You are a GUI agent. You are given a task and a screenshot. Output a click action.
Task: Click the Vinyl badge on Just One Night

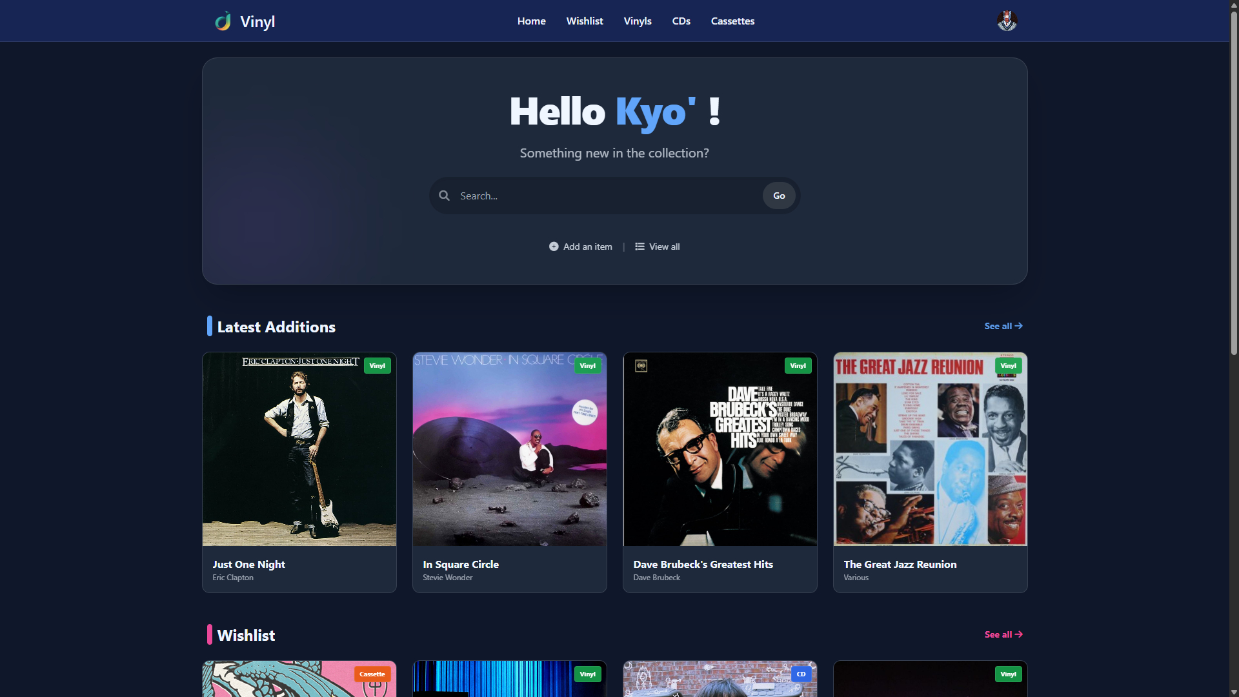tap(378, 366)
